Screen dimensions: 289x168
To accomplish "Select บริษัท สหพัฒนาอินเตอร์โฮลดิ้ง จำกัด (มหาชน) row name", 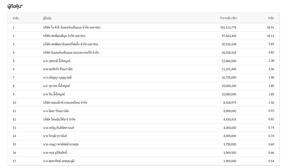I will pyautogui.click(x=71, y=44).
